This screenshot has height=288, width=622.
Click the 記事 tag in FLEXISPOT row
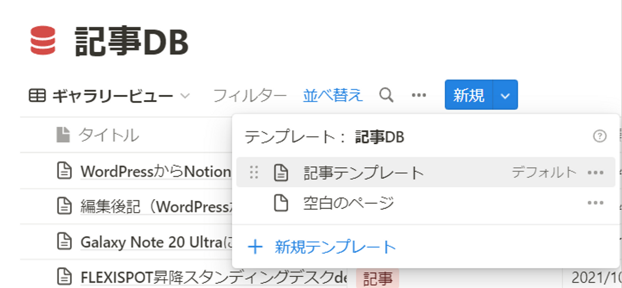click(377, 278)
